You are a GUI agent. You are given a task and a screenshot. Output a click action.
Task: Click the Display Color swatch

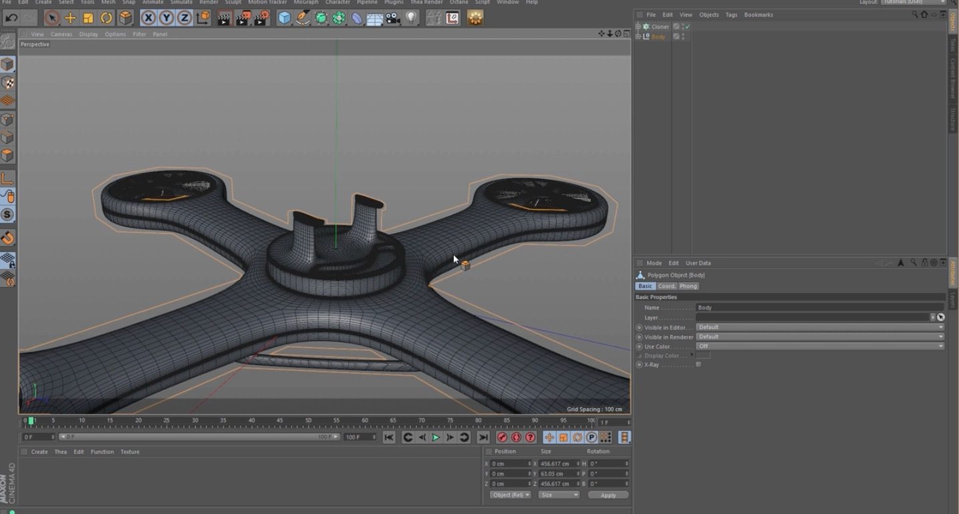(x=703, y=356)
